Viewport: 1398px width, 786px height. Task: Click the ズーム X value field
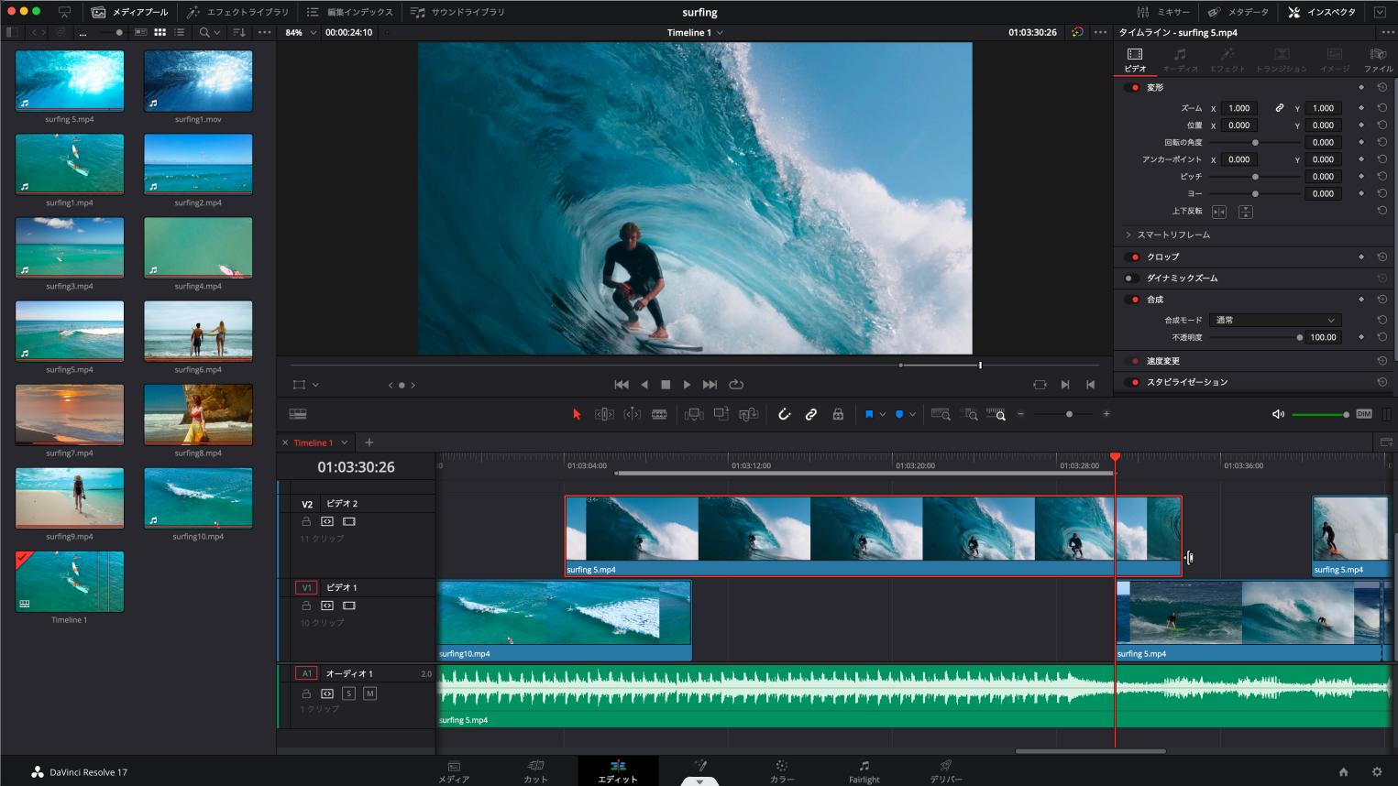(1239, 108)
